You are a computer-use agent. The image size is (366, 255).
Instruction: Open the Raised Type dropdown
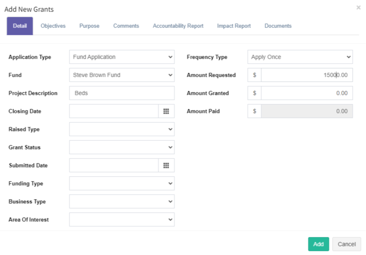(122, 129)
